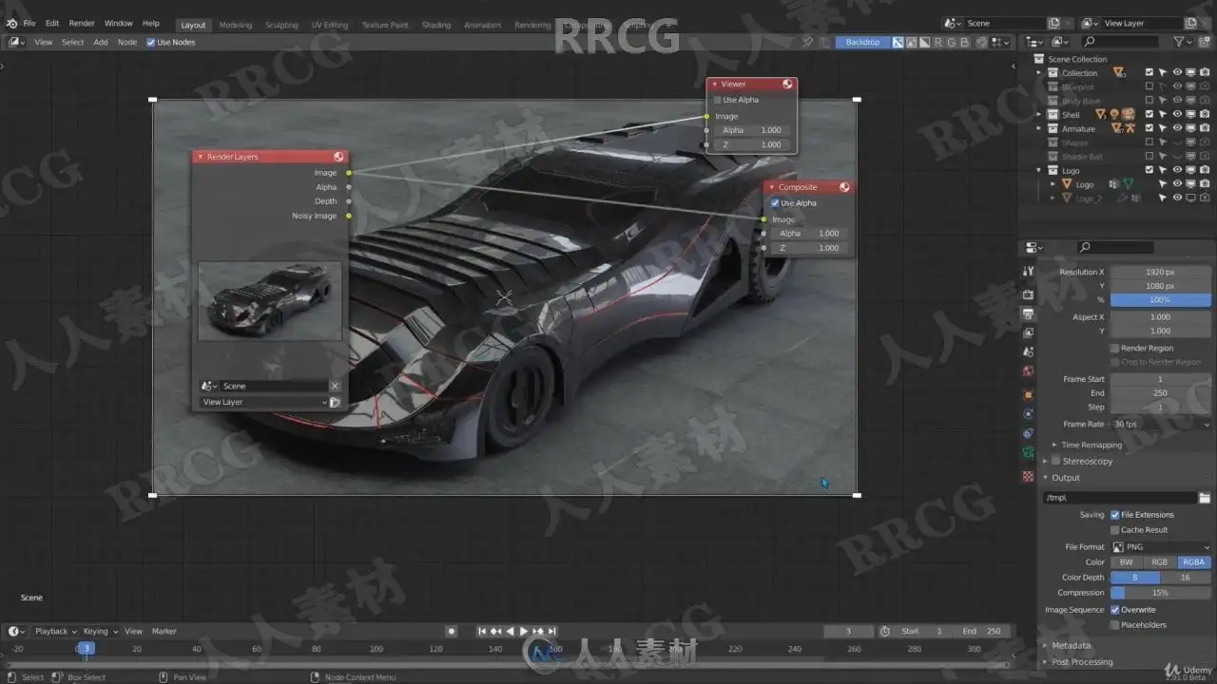Open the output folder browser icon
Image resolution: width=1217 pixels, height=684 pixels.
(x=1205, y=498)
